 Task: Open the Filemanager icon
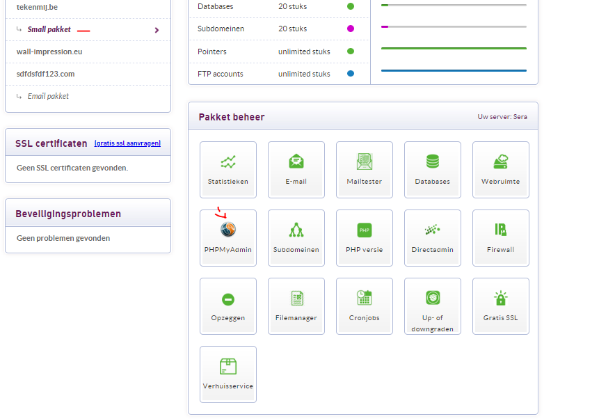click(296, 299)
